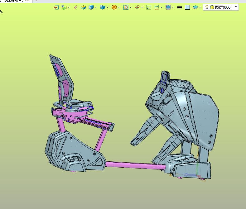Click the teal layer manager icon

(x=195, y=7)
